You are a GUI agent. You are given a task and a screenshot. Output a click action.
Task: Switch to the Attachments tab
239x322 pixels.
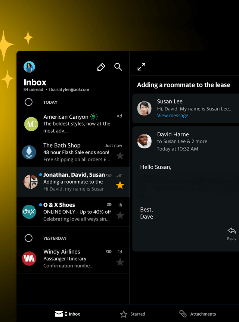(x=198, y=314)
